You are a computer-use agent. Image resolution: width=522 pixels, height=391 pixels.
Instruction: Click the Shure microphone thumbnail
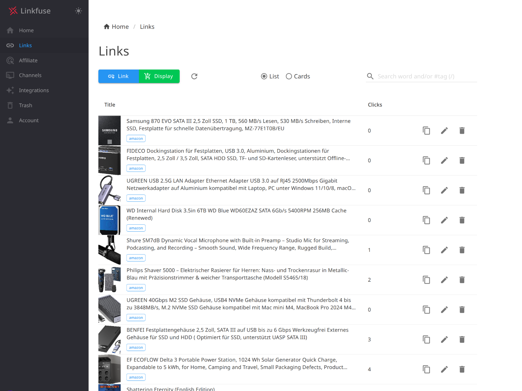(x=110, y=250)
